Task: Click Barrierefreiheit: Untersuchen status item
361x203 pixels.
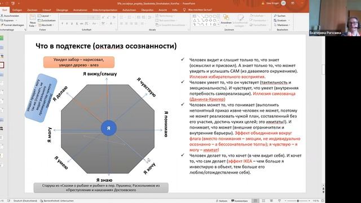Action: tap(57, 201)
